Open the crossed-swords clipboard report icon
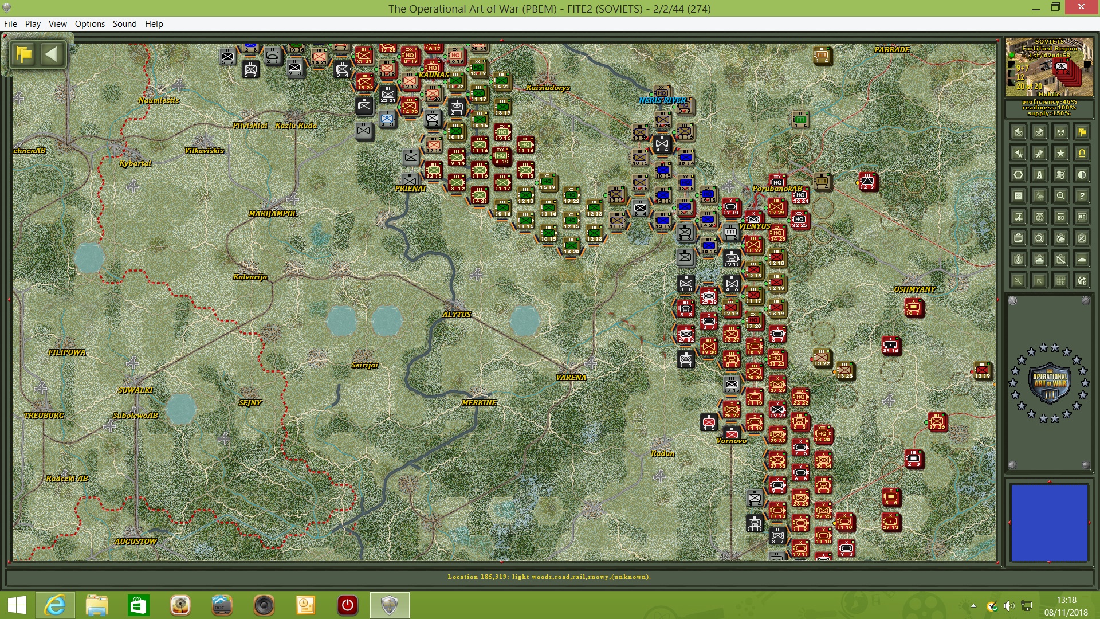This screenshot has height=619, width=1100. [1082, 238]
